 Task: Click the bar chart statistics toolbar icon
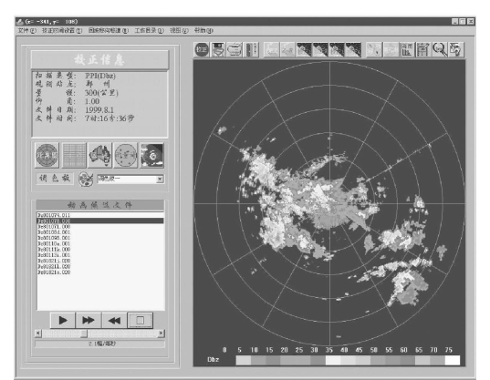click(x=407, y=49)
